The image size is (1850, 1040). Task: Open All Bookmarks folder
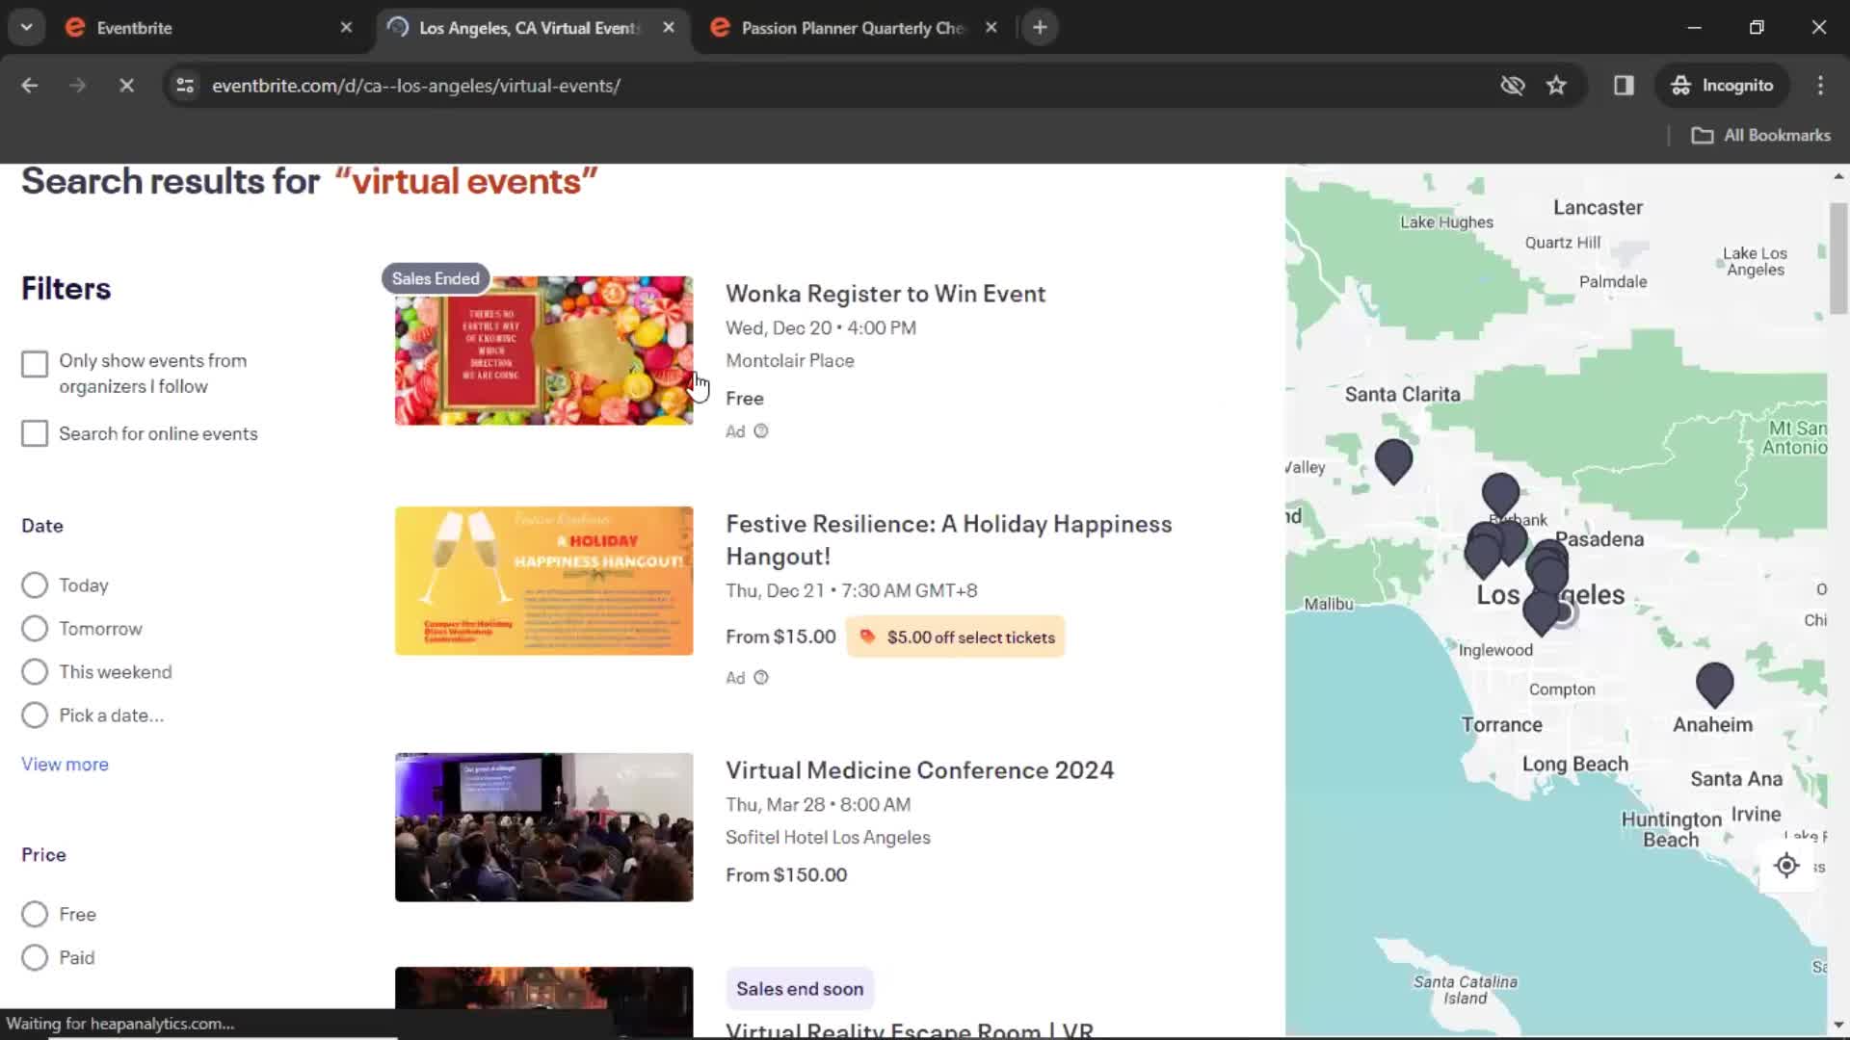coord(1761,136)
